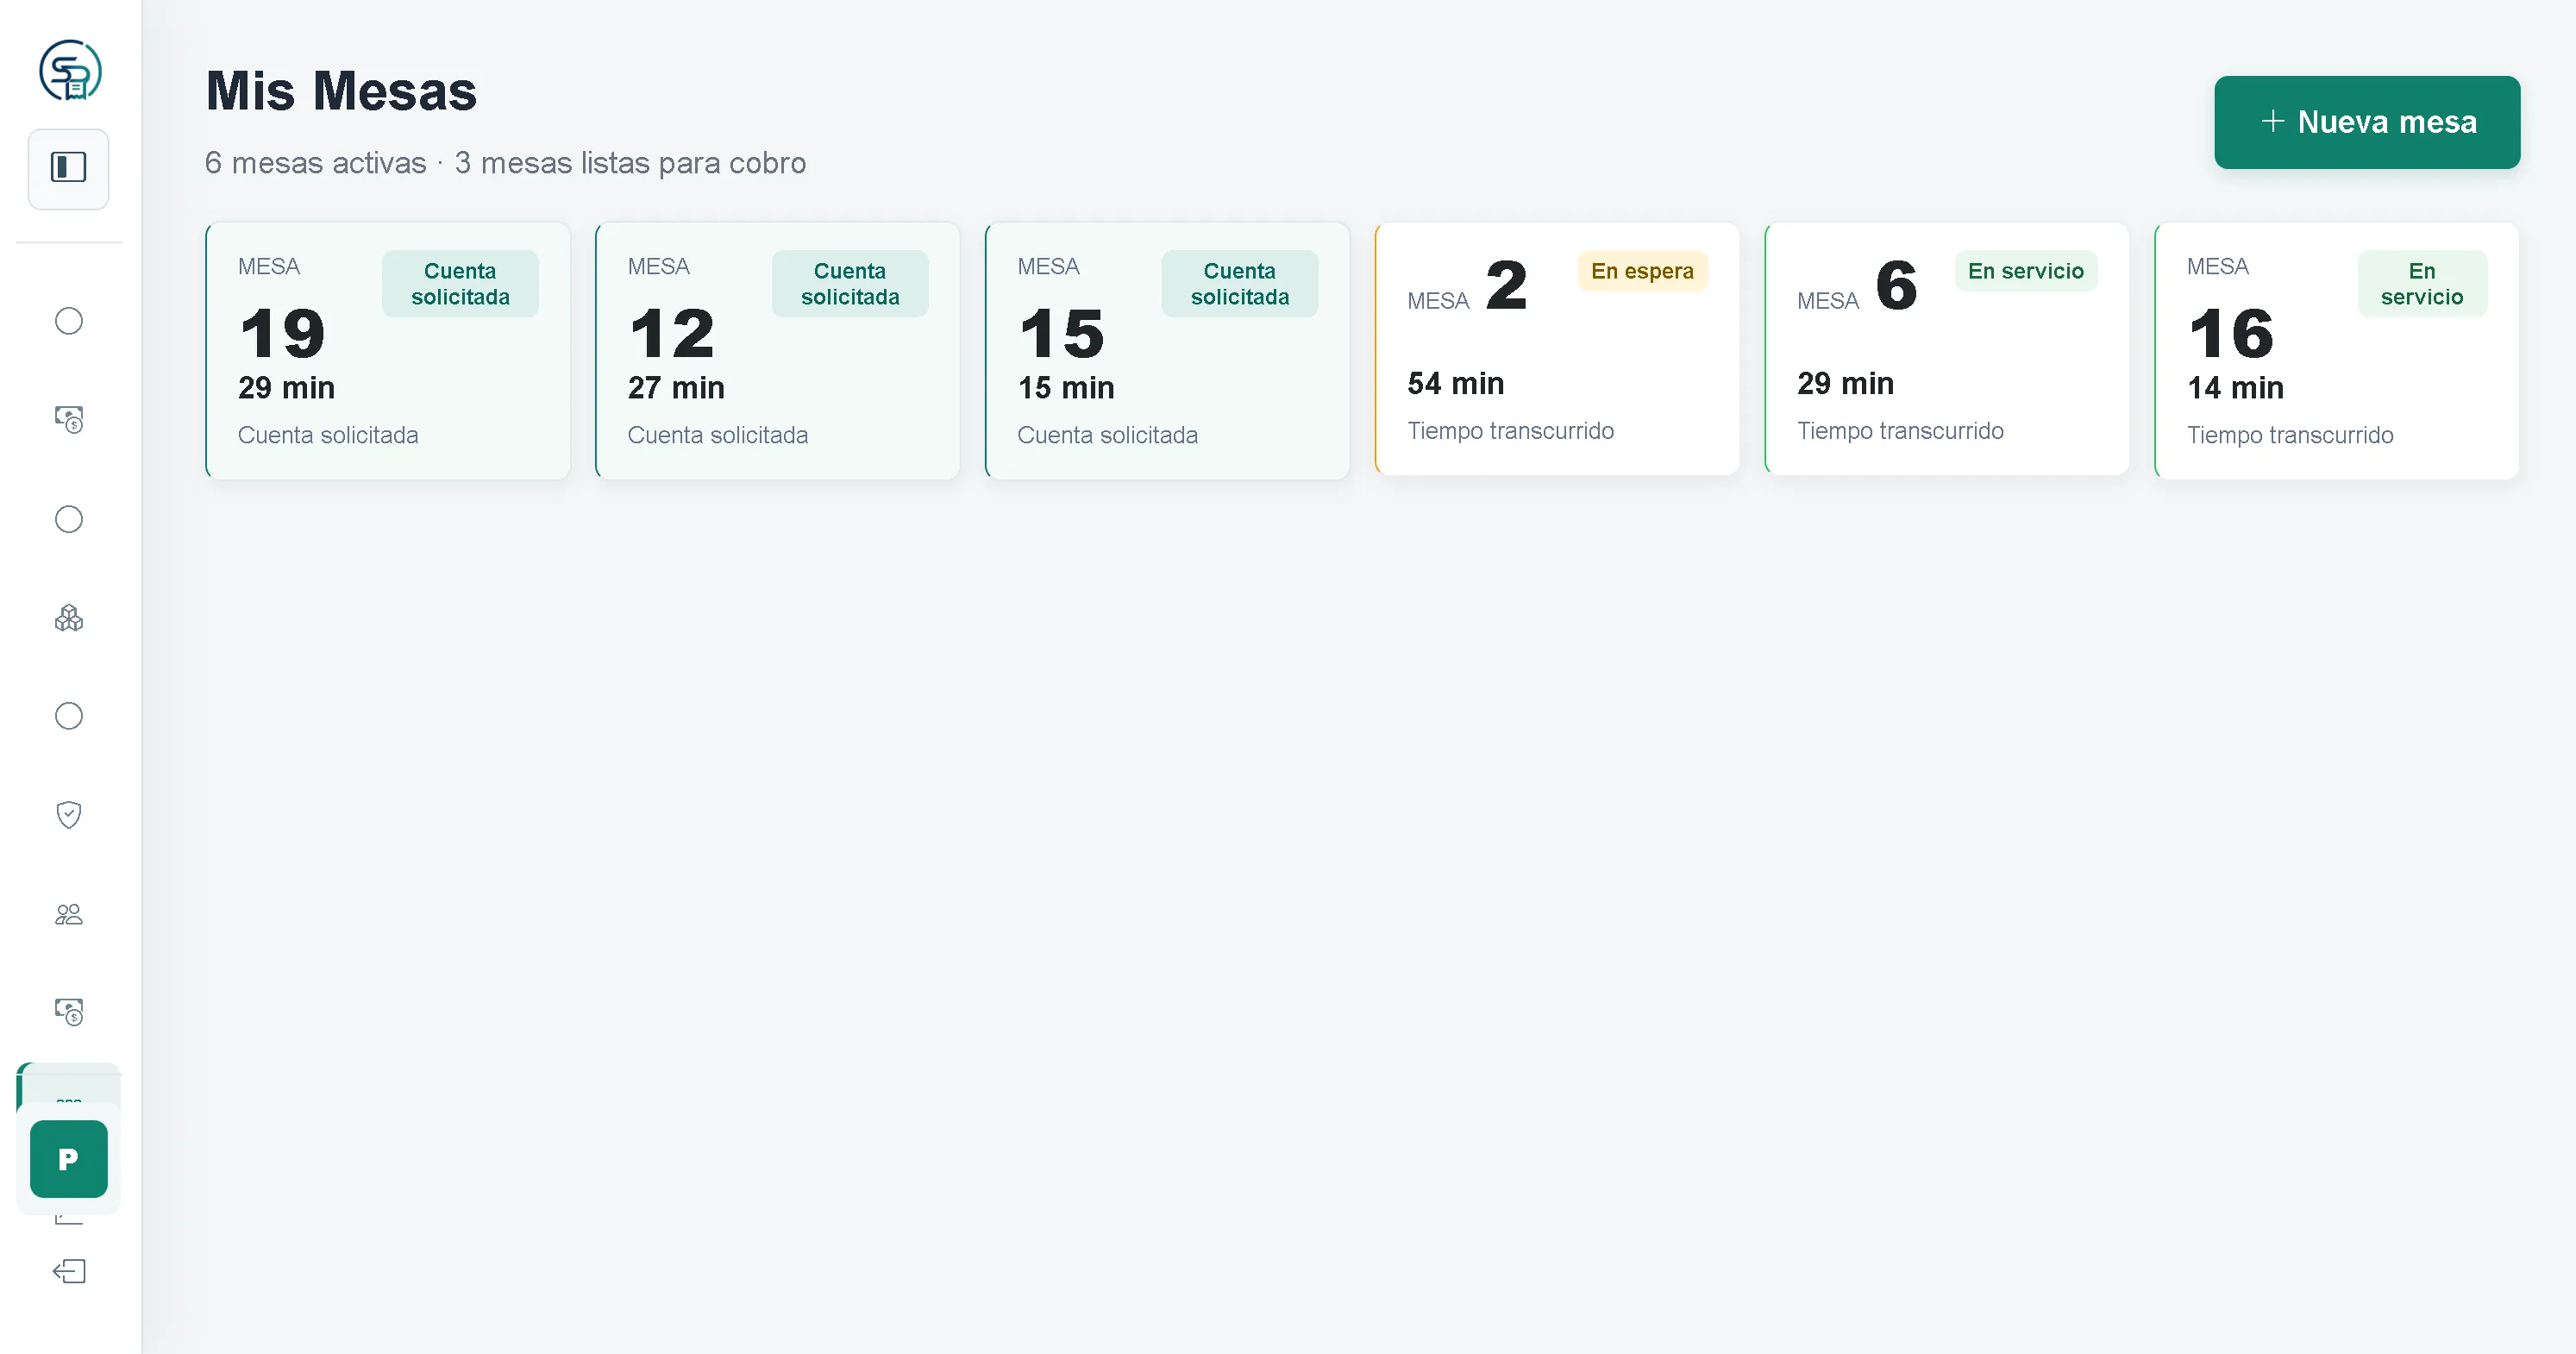This screenshot has height=1354, width=2576.
Task: Click the 54 min elapsed time
Action: tap(1456, 383)
